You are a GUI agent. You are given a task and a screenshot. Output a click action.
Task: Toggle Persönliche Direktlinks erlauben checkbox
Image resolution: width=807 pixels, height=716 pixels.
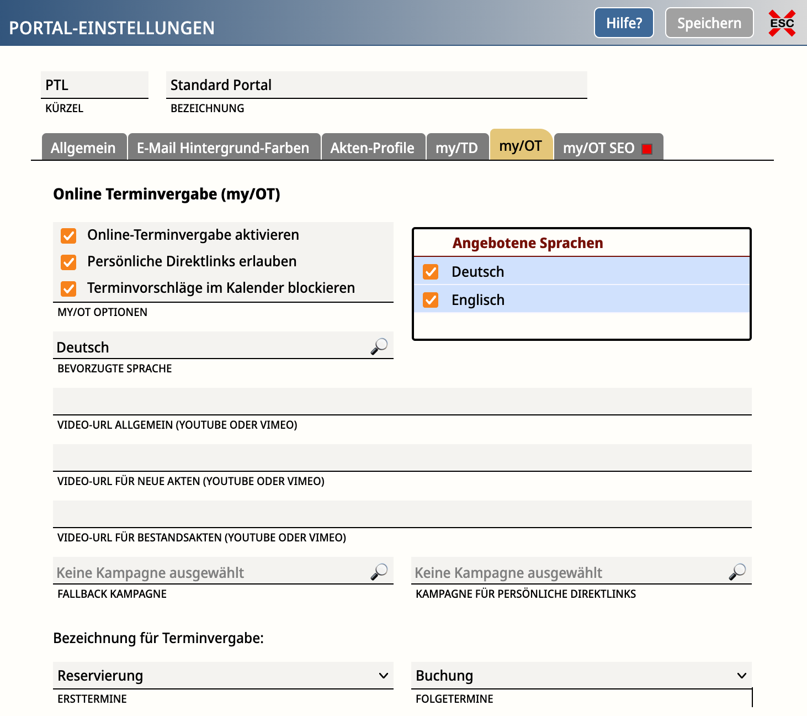[x=68, y=262]
